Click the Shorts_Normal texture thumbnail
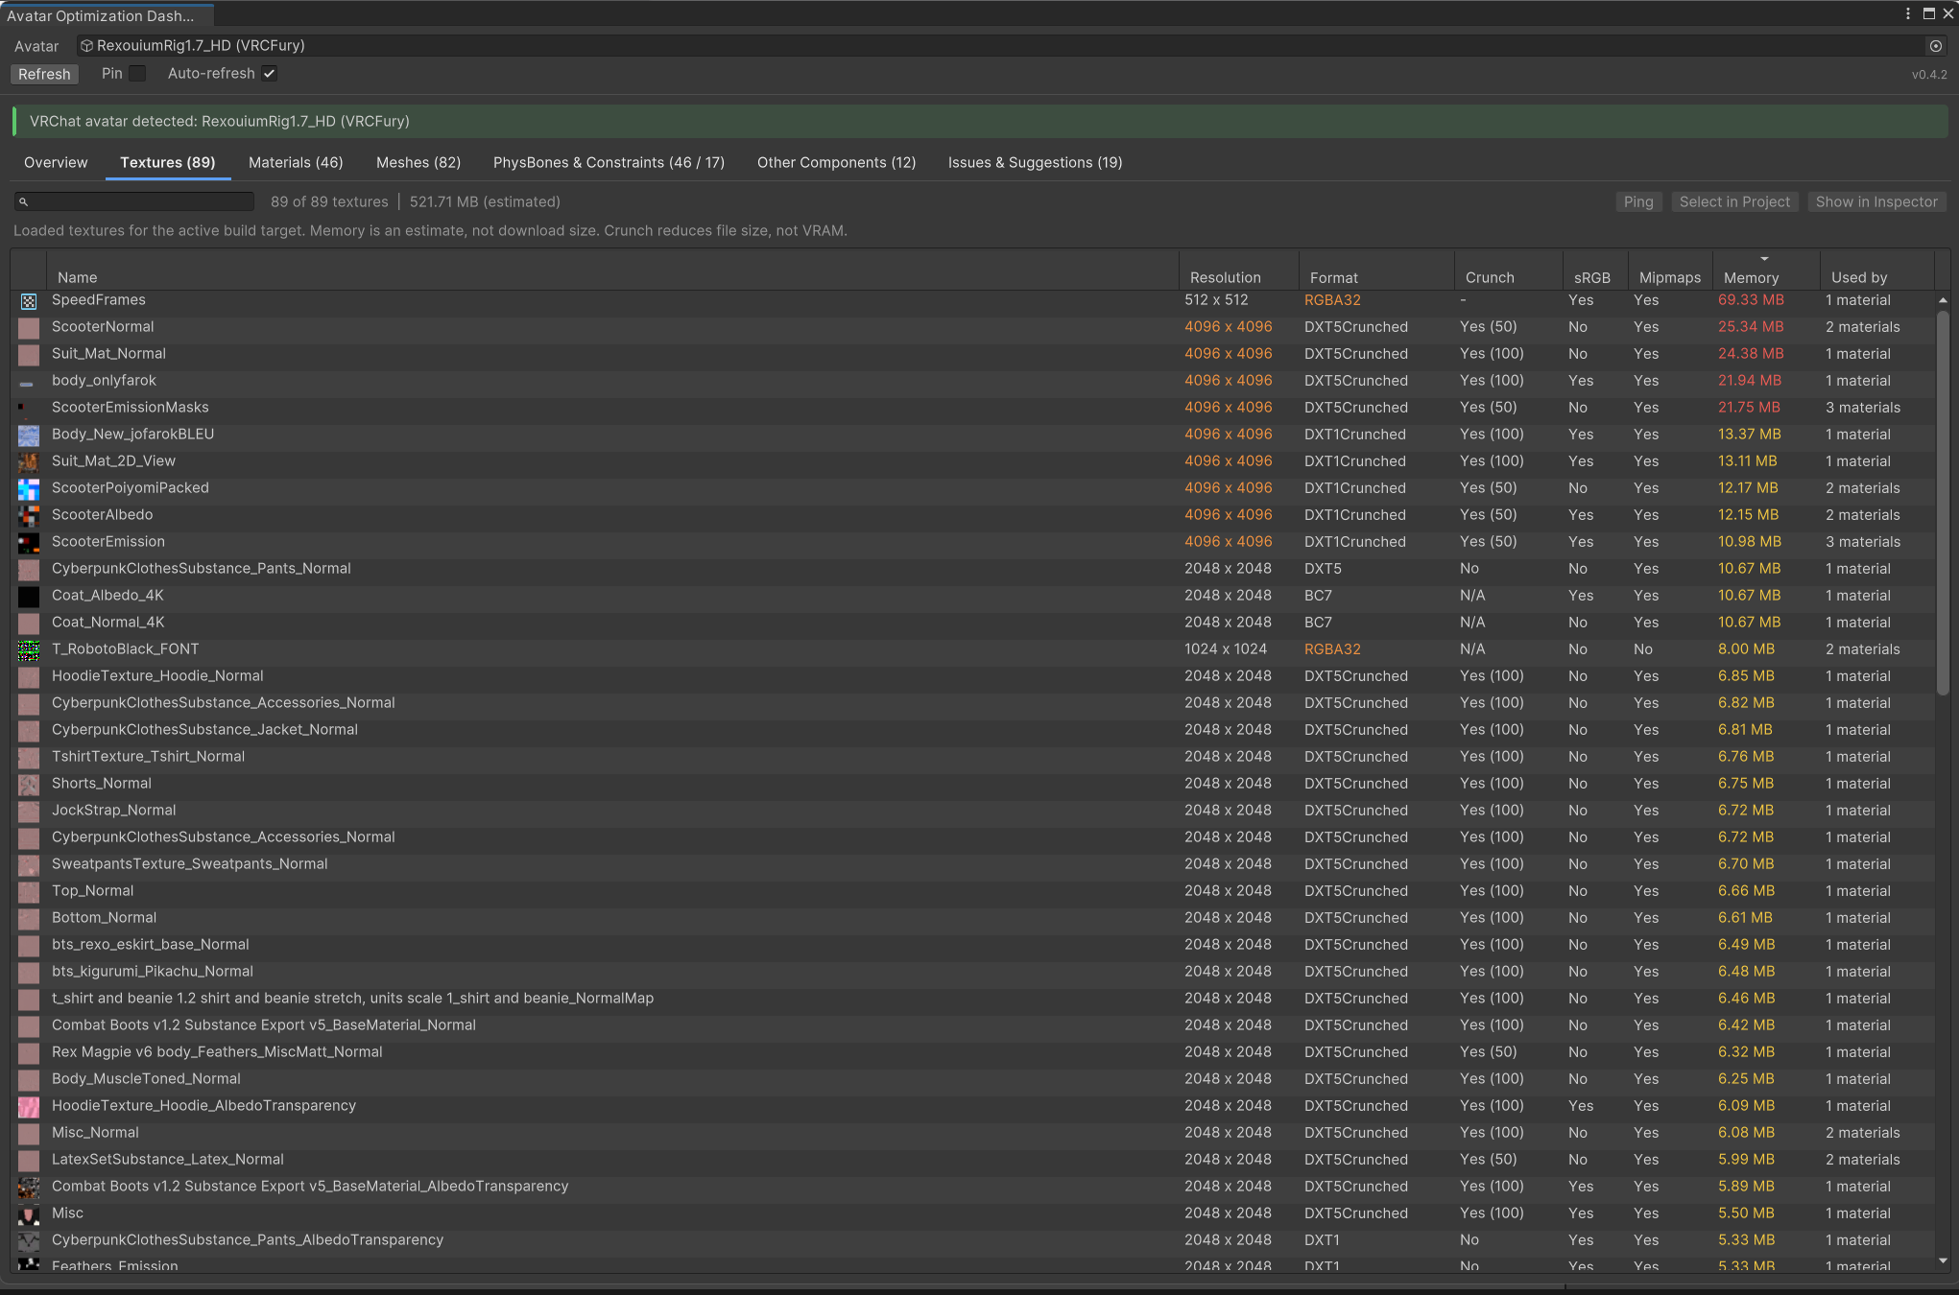The height and width of the screenshot is (1295, 1959). [29, 785]
